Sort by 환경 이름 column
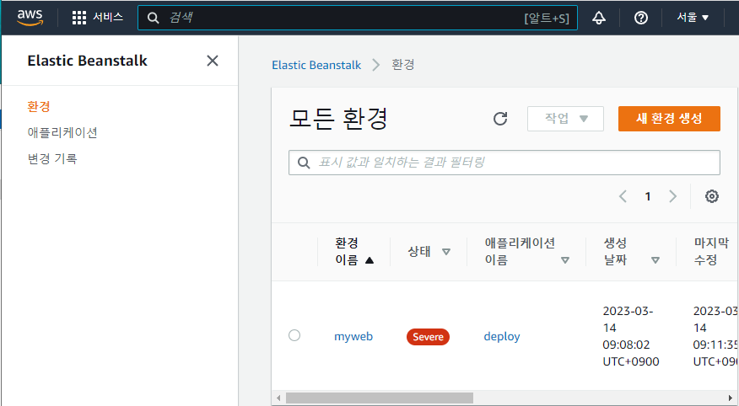739x406 pixels. coord(354,252)
